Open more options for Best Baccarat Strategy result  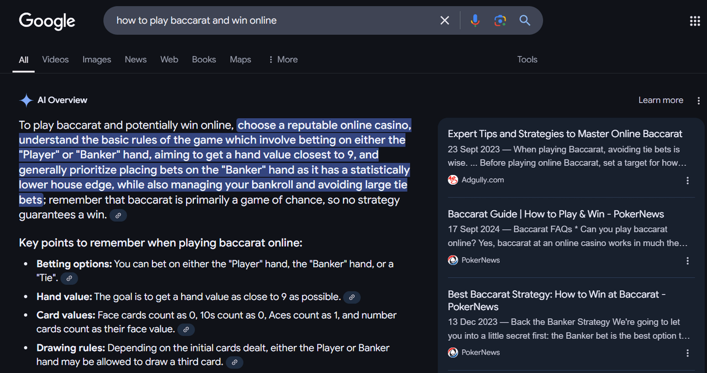click(688, 353)
